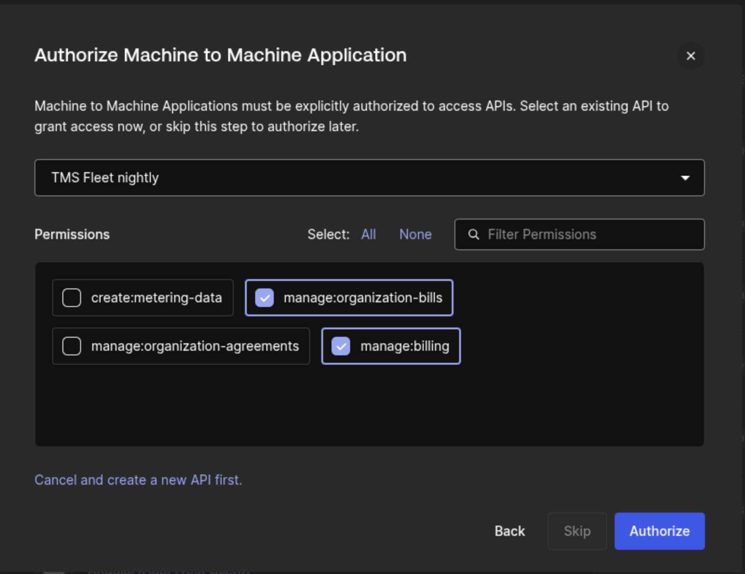This screenshot has width=745, height=574.
Task: Focus the Filter Permissions search field
Action: tap(579, 234)
